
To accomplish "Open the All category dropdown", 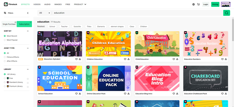I will coord(44,13).
